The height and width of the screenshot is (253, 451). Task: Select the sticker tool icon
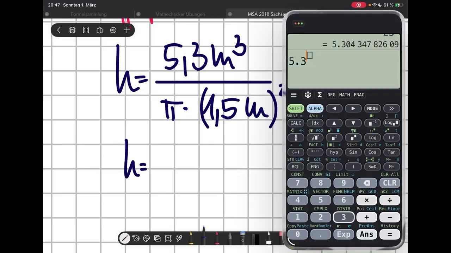click(x=147, y=239)
